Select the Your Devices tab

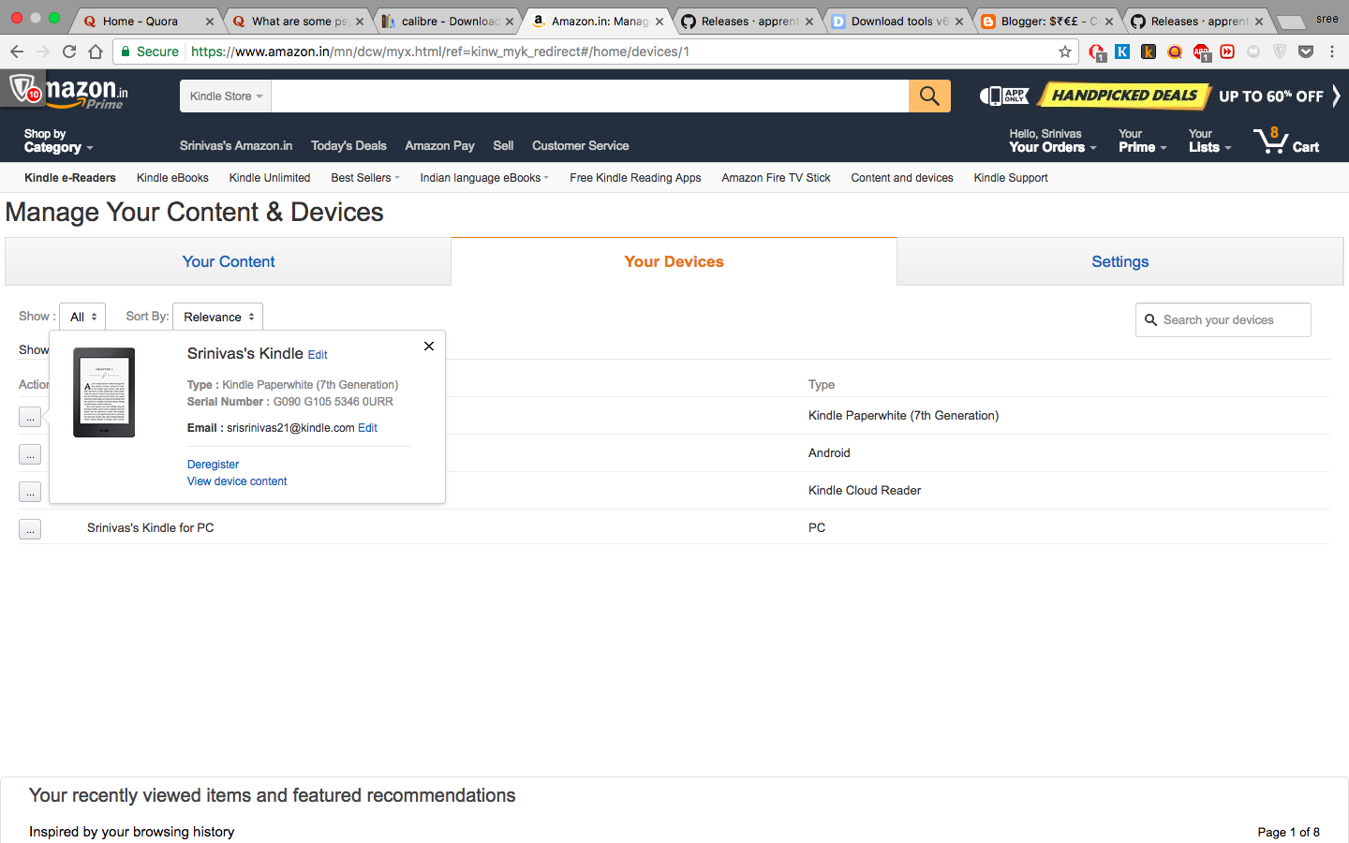pyautogui.click(x=674, y=261)
